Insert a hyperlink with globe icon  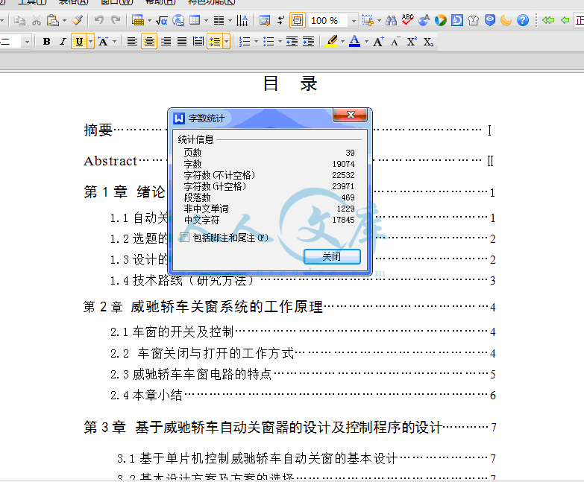(178, 20)
